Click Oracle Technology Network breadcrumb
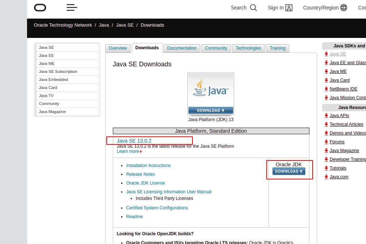Image resolution: width=366 pixels, height=244 pixels. [x=63, y=25]
